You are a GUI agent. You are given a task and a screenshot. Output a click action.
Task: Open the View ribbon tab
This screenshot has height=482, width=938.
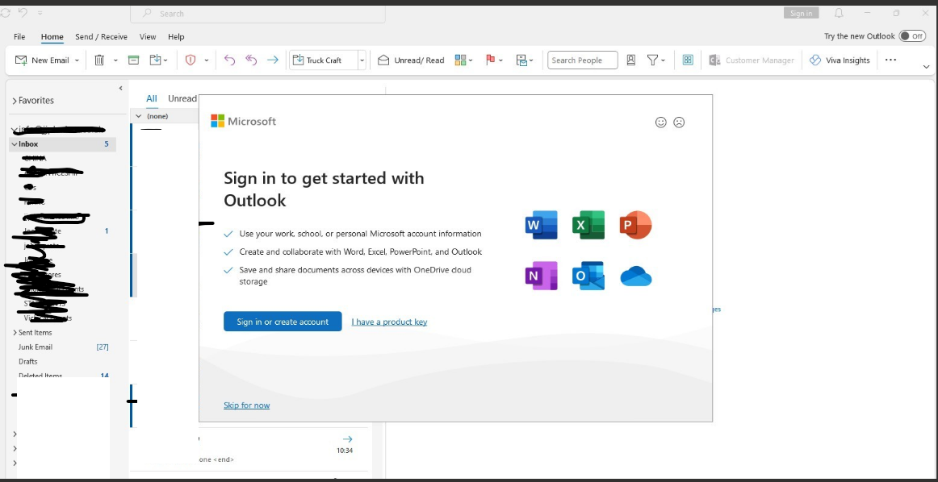coord(148,36)
